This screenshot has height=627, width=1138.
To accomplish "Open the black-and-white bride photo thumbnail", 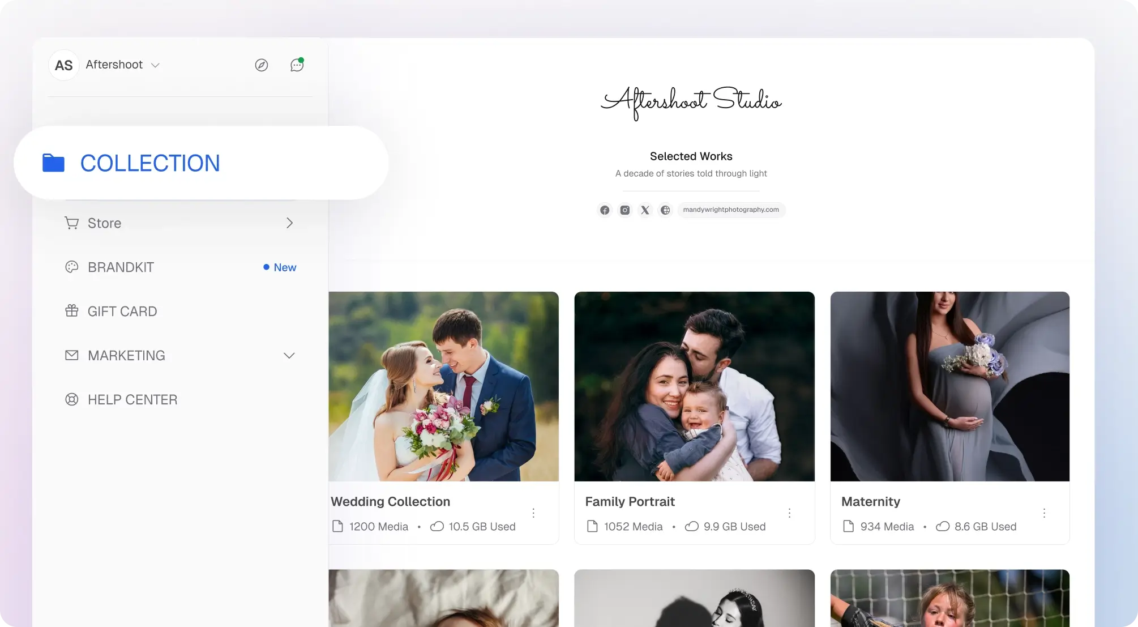I will coord(695,598).
